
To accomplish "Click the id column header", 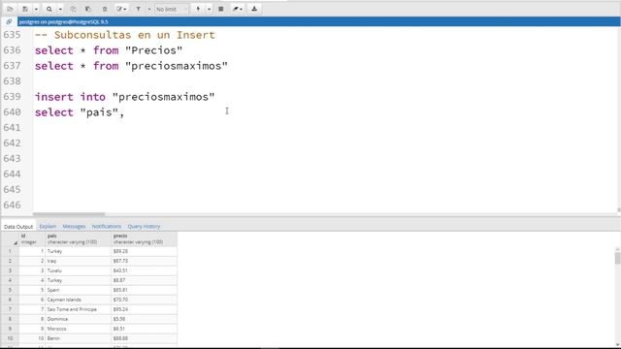I will tap(32, 238).
